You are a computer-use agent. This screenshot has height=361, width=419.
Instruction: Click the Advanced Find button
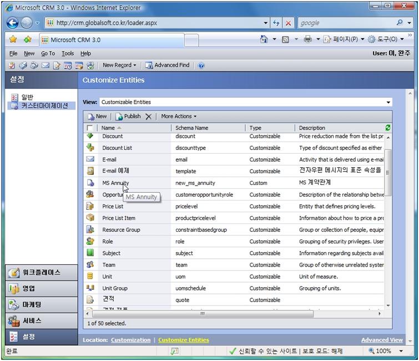(167, 65)
